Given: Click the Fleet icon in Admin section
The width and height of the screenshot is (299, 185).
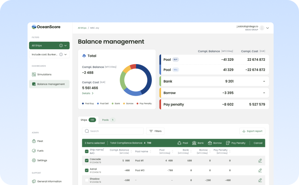Looking at the screenshot, I should coord(34,141).
